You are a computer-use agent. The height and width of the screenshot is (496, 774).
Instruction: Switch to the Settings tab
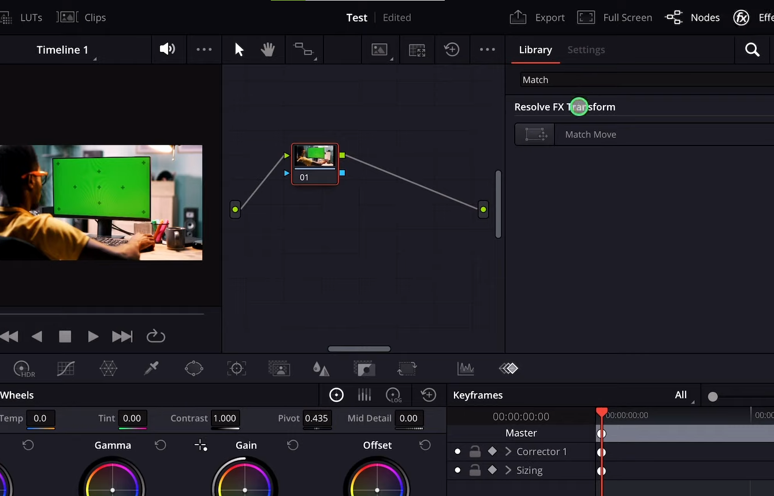[586, 50]
